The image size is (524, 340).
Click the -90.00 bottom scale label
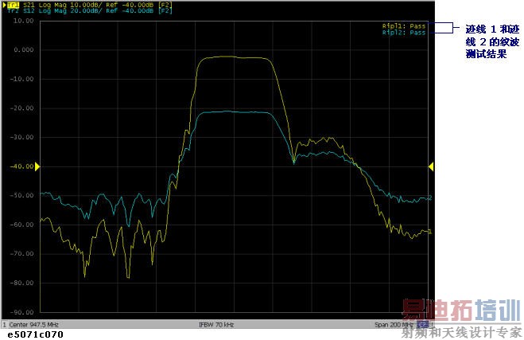point(22,312)
